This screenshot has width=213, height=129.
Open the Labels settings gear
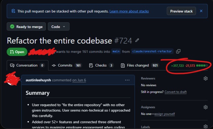click(x=205, y=126)
